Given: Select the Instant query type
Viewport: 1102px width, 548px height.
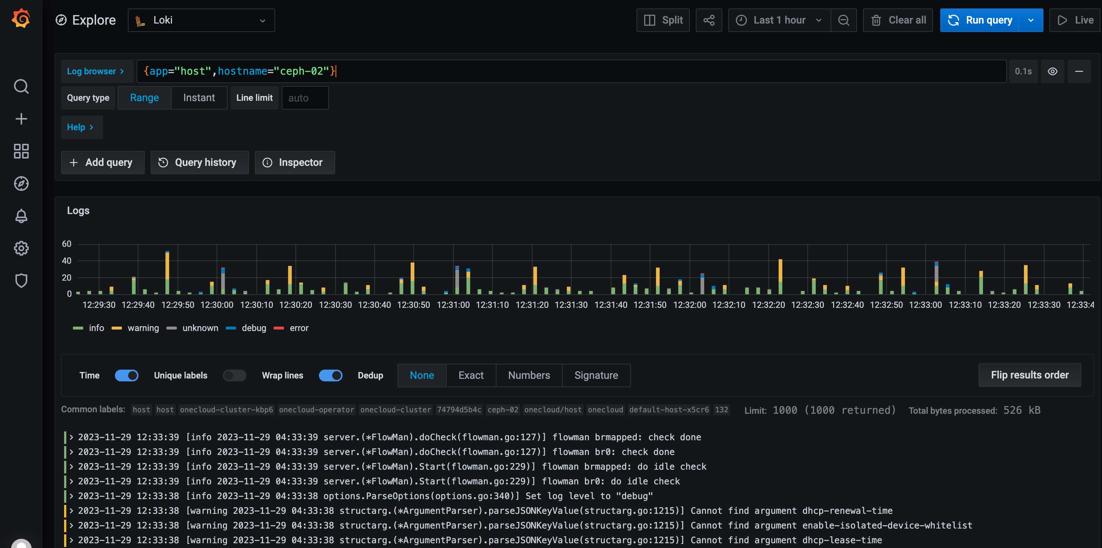Looking at the screenshot, I should coord(199,98).
